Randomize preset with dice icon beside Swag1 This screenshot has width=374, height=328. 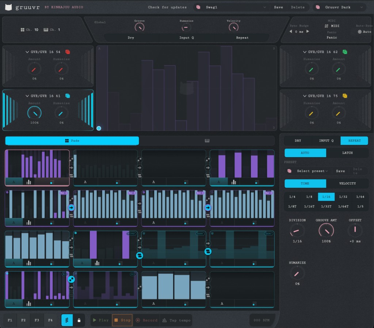point(198,7)
